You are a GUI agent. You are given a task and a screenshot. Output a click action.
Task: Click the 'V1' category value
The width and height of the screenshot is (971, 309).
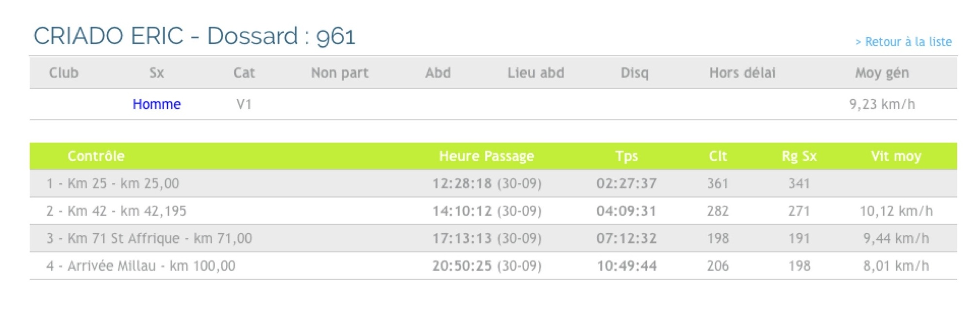(244, 104)
